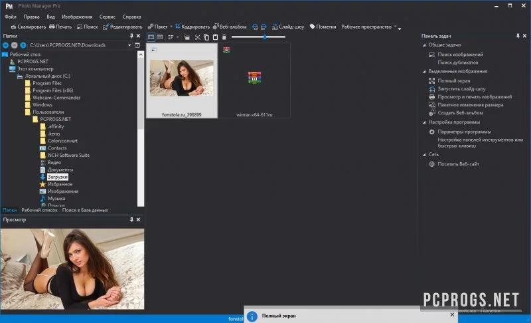Pin the Папки panel
Image resolution: width=531 pixels, height=323 pixels.
(131, 36)
